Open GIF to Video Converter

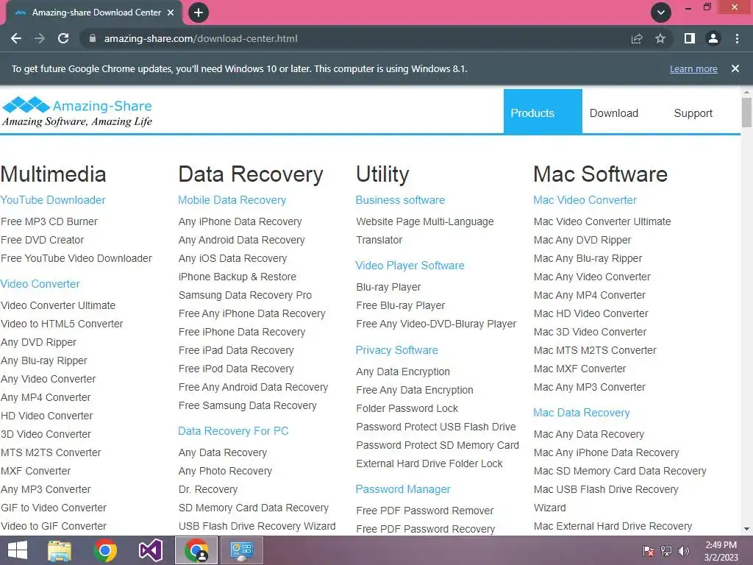54,508
